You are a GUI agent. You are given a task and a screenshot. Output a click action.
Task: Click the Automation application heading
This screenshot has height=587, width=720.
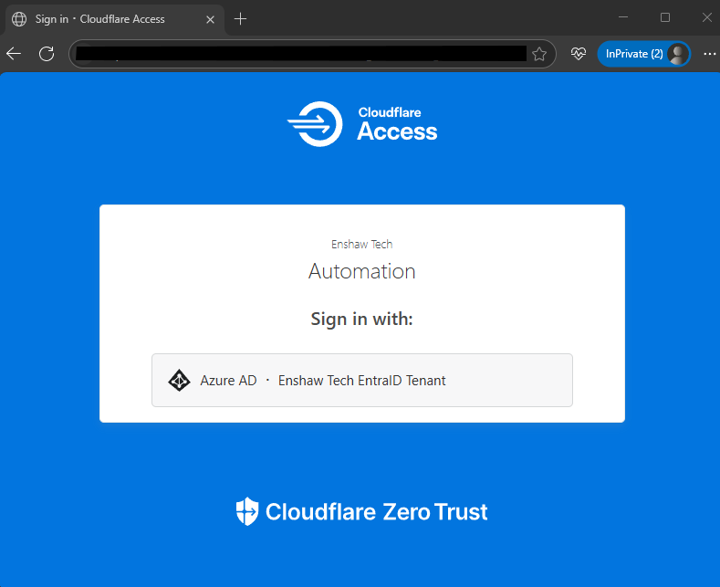pos(361,271)
